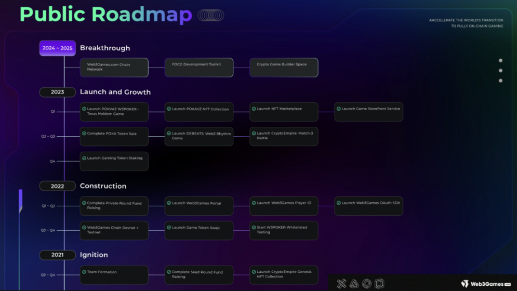Jump to the 2022 timeline marker
This screenshot has height=291, width=517.
tap(58, 186)
